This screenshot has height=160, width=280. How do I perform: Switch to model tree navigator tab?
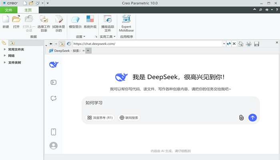(x=4, y=43)
